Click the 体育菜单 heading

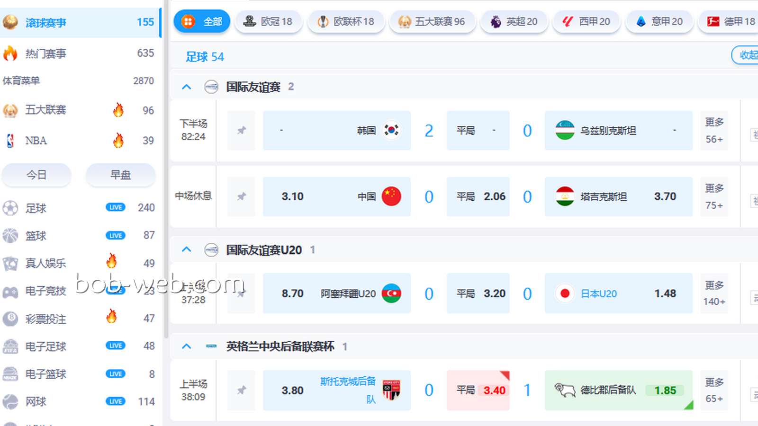[21, 81]
